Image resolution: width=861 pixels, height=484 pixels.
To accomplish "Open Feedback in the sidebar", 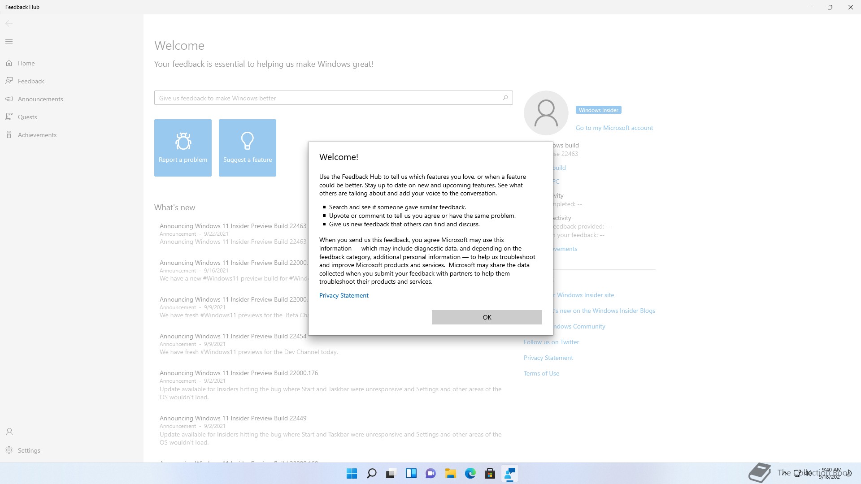I will tap(72, 81).
